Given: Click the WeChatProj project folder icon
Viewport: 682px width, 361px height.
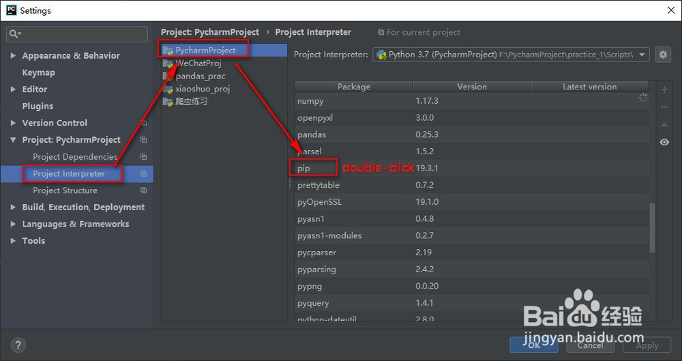Looking at the screenshot, I should click(168, 63).
